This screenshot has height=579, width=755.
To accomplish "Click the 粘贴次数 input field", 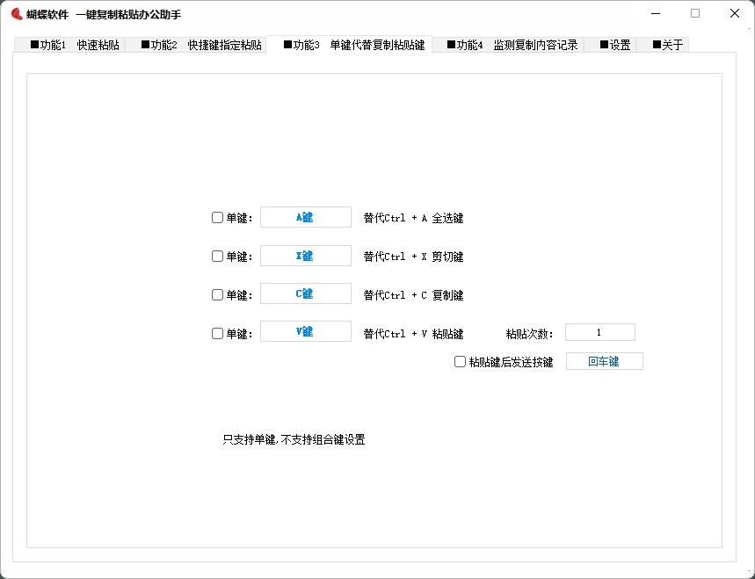I will 599,331.
